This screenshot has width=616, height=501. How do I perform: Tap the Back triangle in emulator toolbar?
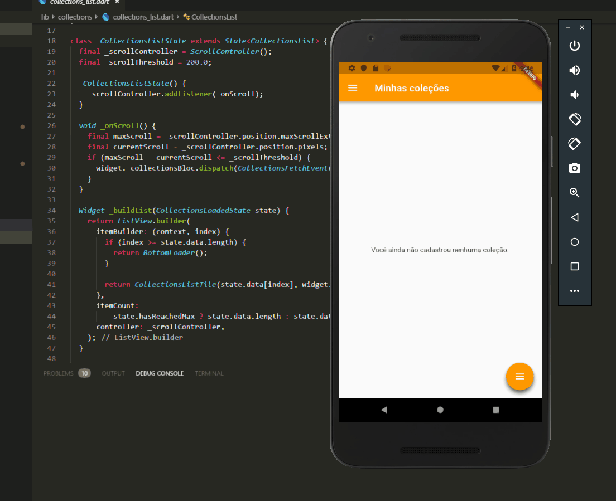click(574, 217)
